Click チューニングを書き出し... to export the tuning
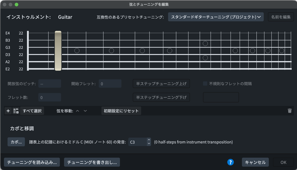 pos(92,162)
